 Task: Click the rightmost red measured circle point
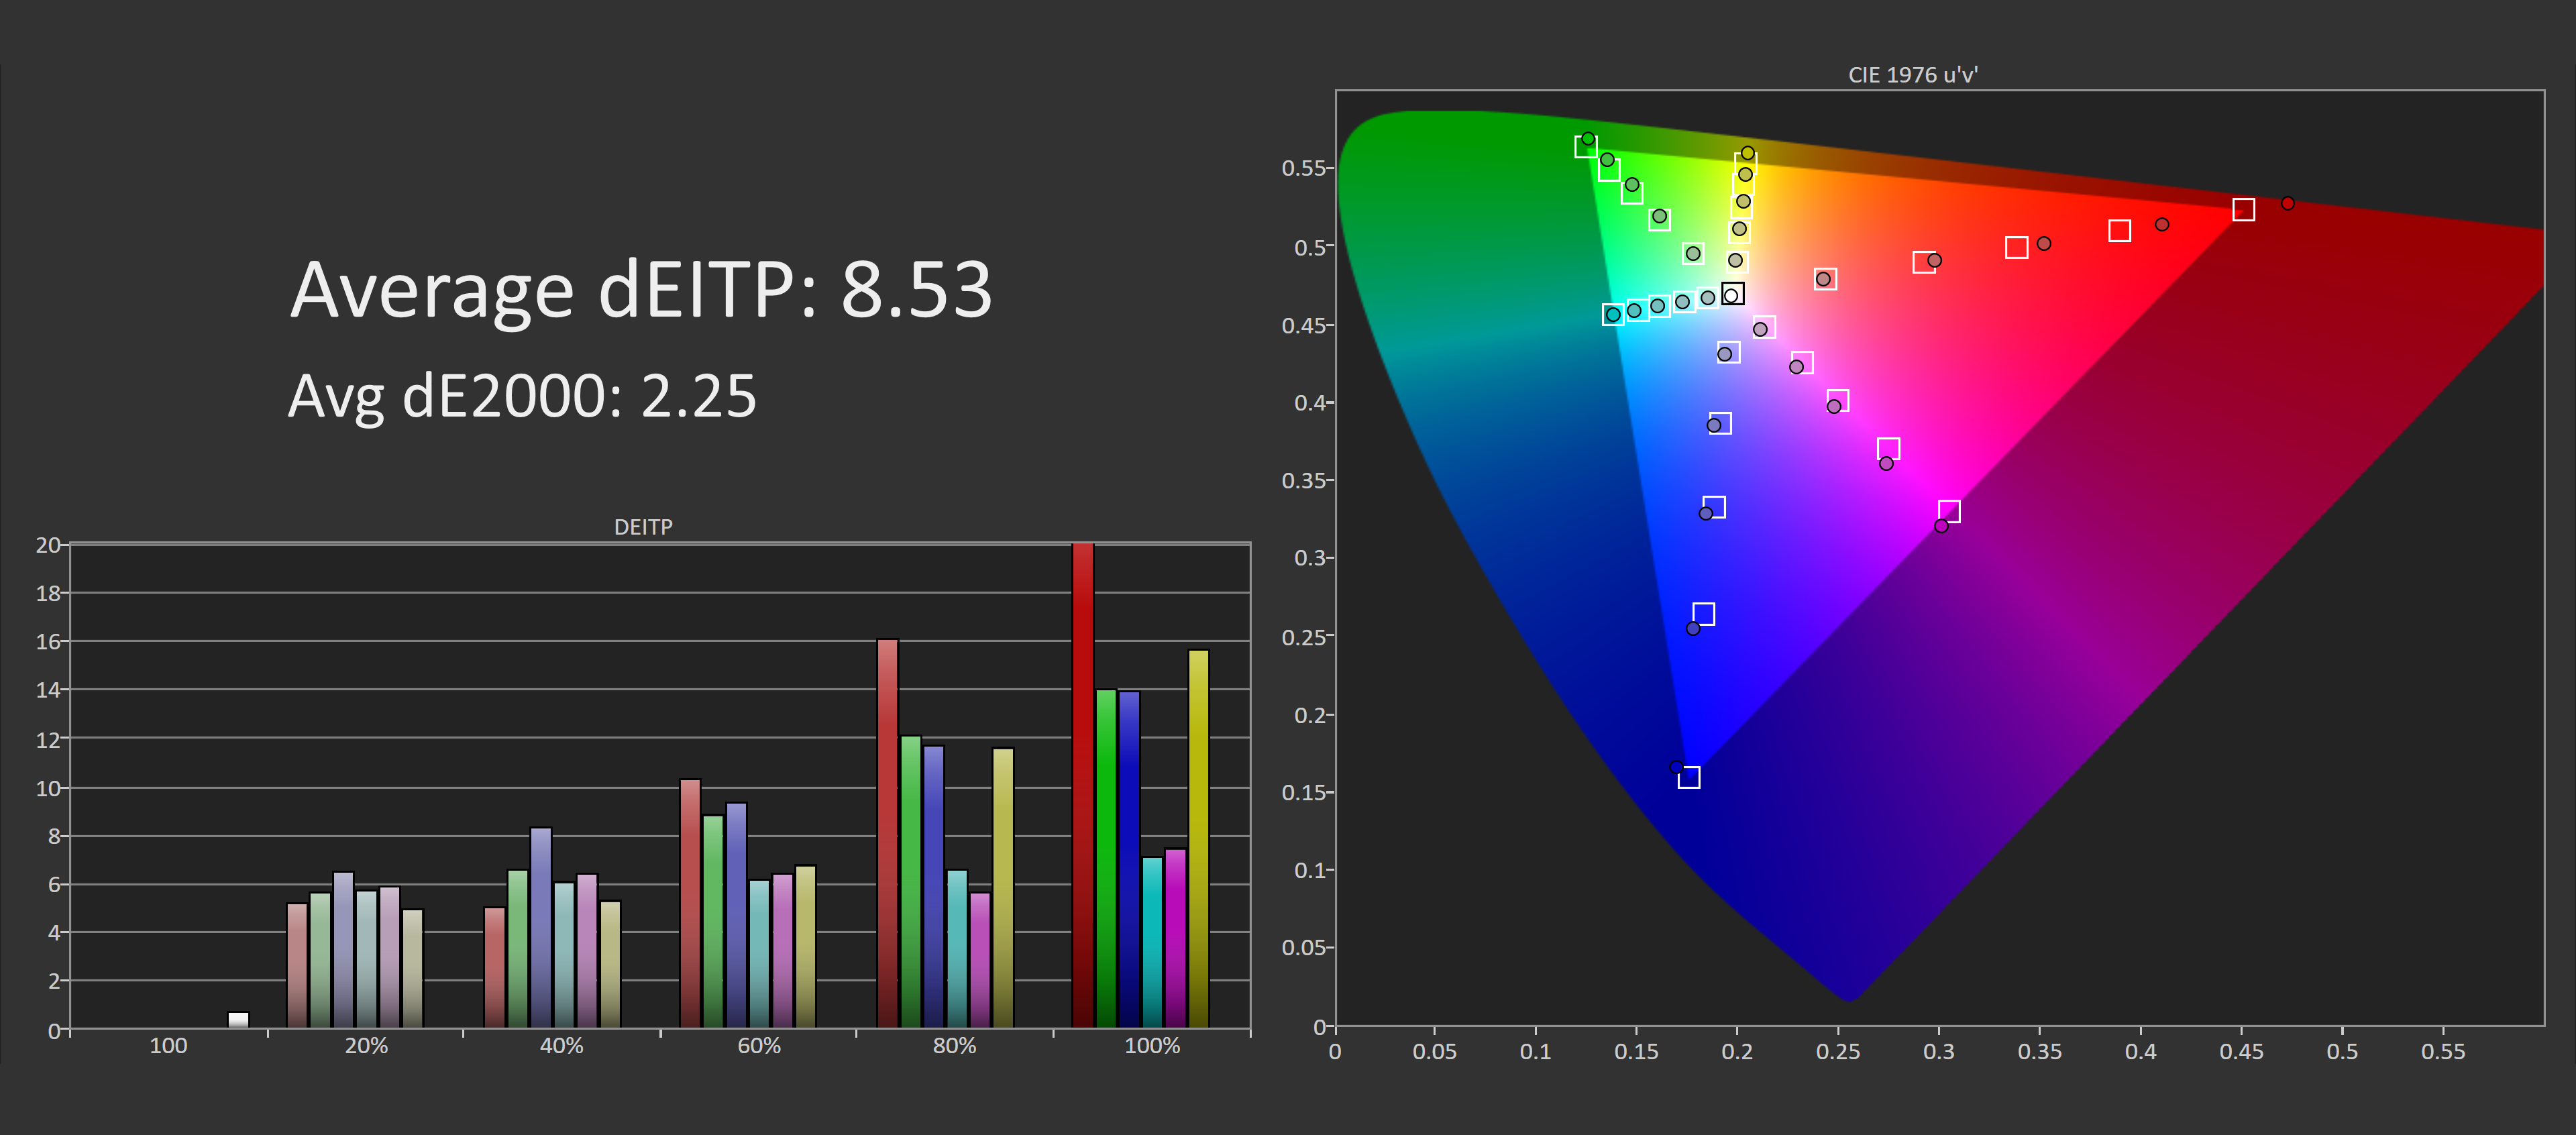click(2287, 203)
